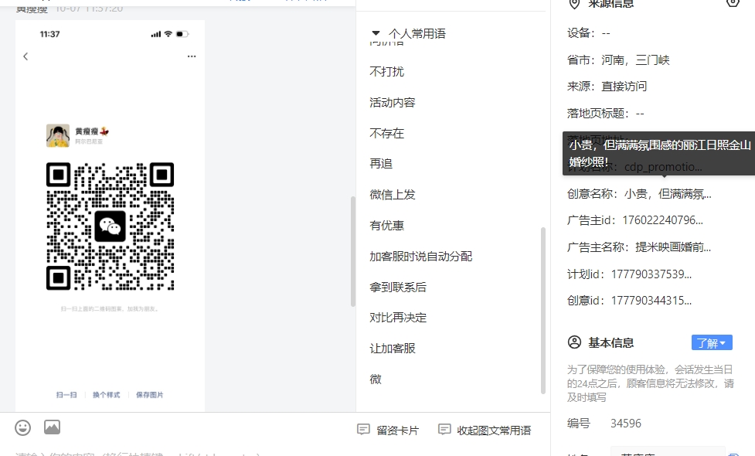Select the 不打扰 quick phrase
This screenshot has height=456, width=755.
point(386,72)
